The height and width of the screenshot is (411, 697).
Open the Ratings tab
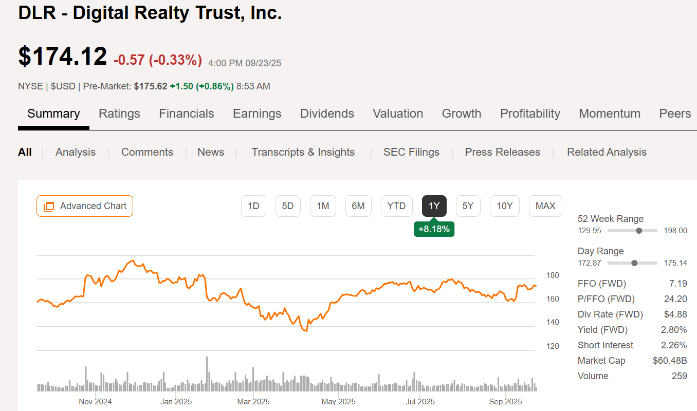tap(119, 114)
